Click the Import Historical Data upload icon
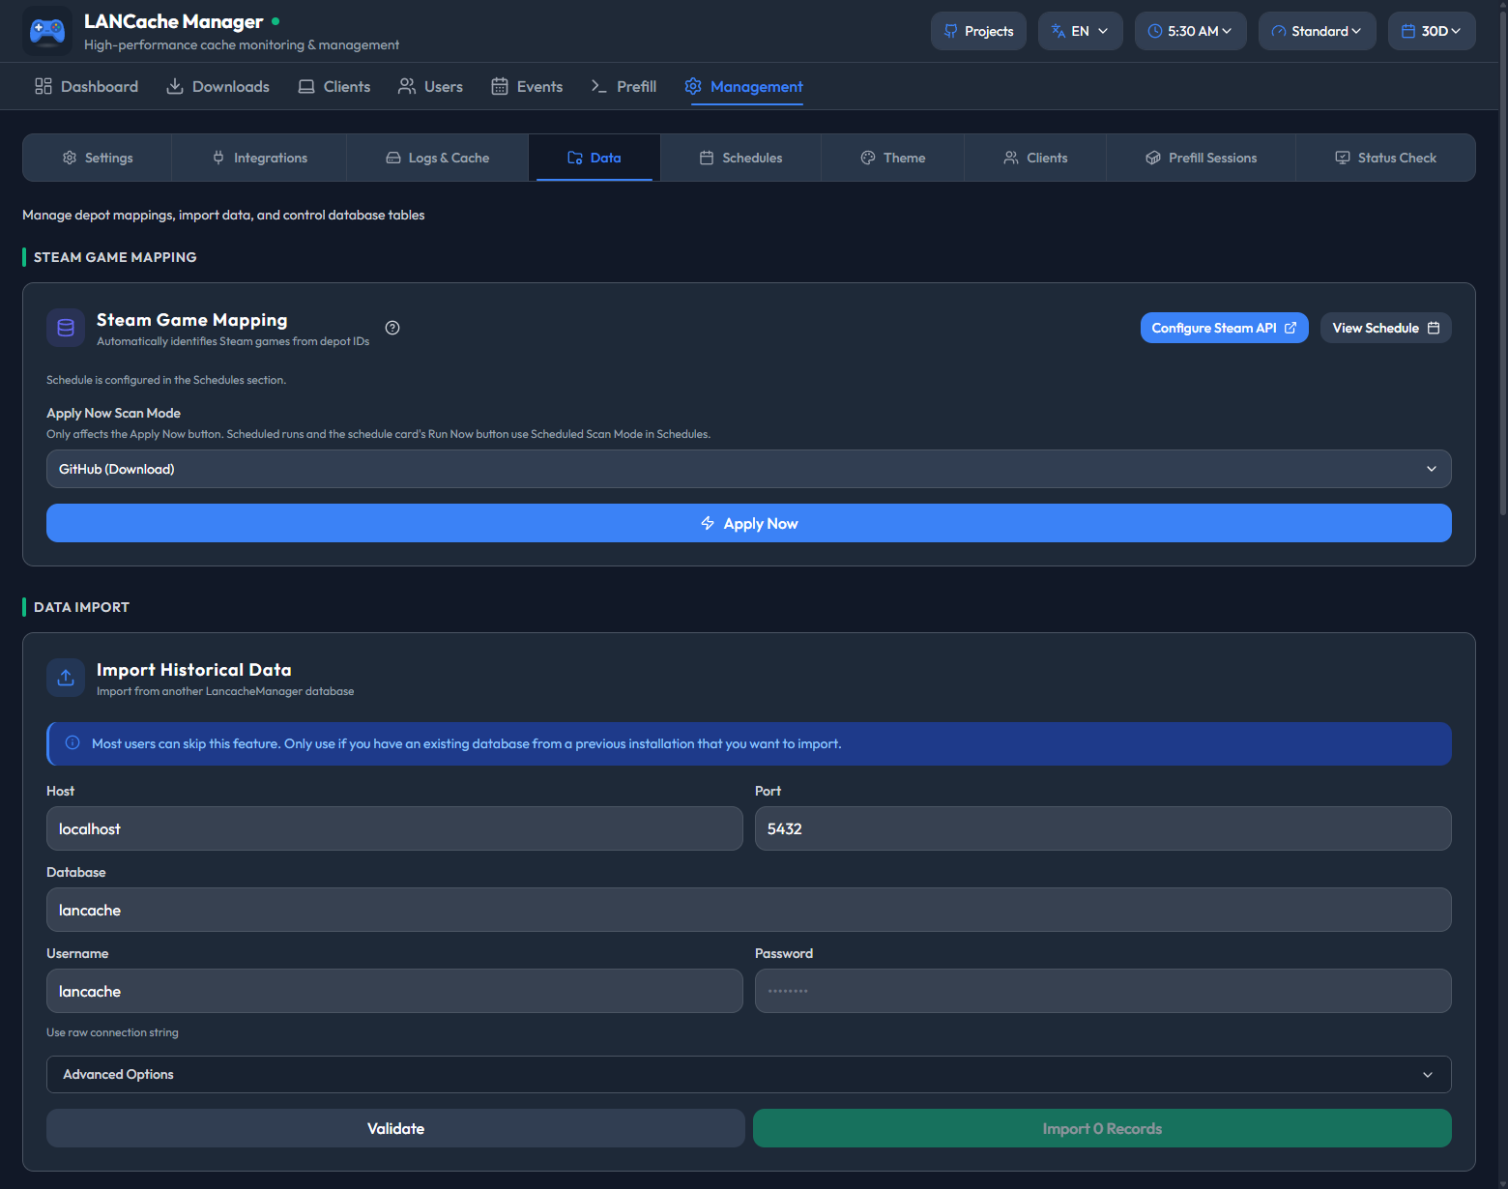 (x=66, y=678)
